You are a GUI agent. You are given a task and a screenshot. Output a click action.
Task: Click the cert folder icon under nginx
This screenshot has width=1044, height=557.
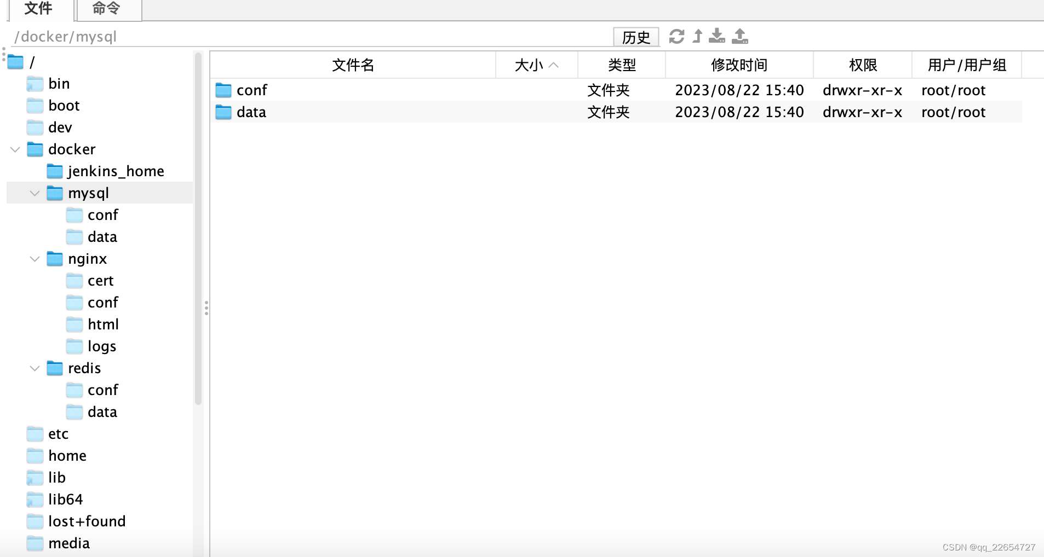click(74, 281)
